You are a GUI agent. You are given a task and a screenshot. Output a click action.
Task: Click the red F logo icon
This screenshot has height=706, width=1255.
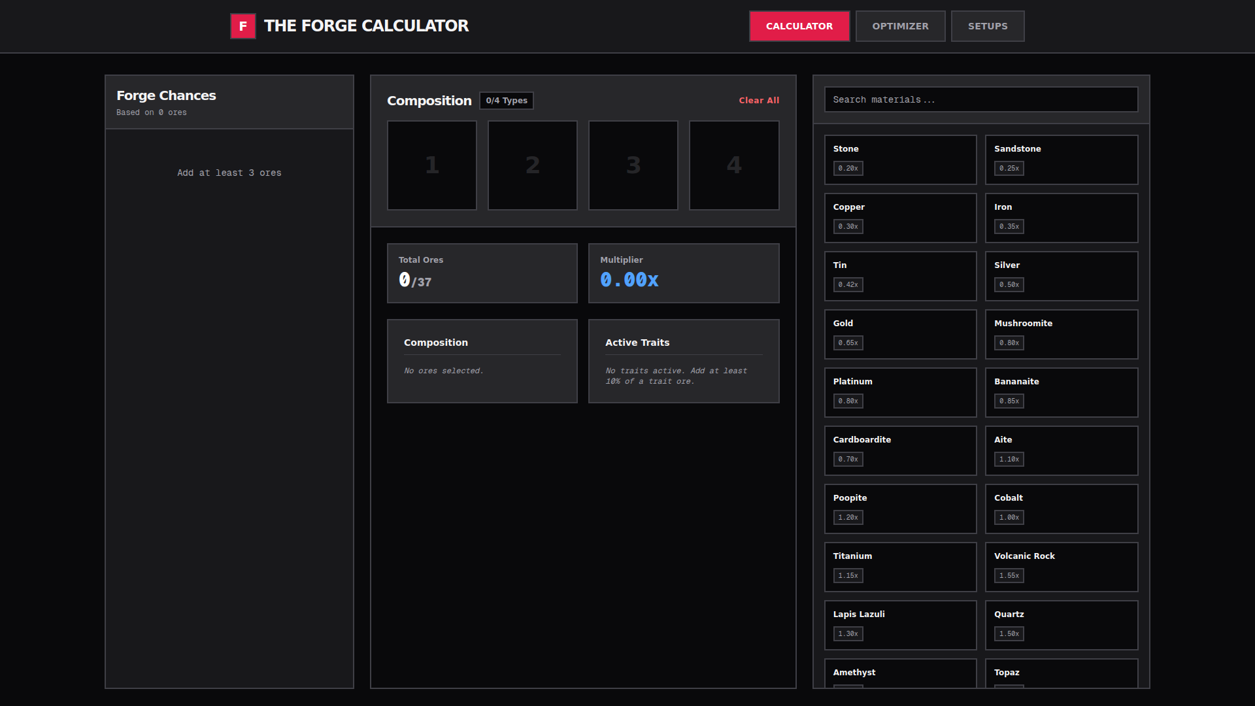[243, 26]
